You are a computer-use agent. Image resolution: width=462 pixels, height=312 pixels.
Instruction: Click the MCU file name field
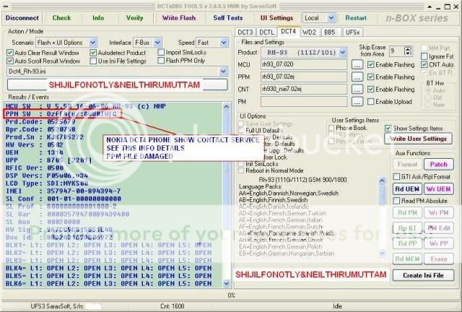tap(304, 64)
